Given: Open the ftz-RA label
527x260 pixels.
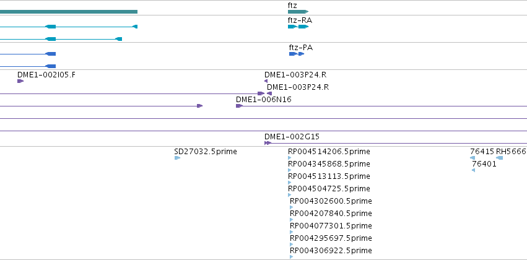Looking at the screenshot, I should 300,20.
